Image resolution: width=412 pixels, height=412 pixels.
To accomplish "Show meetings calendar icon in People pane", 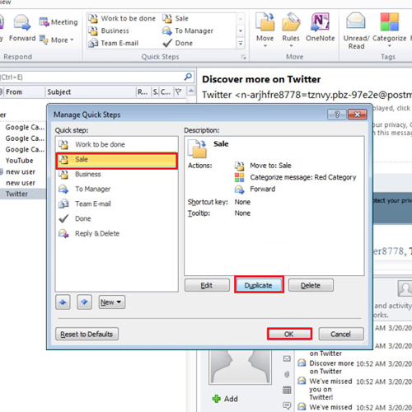I will [x=287, y=390].
